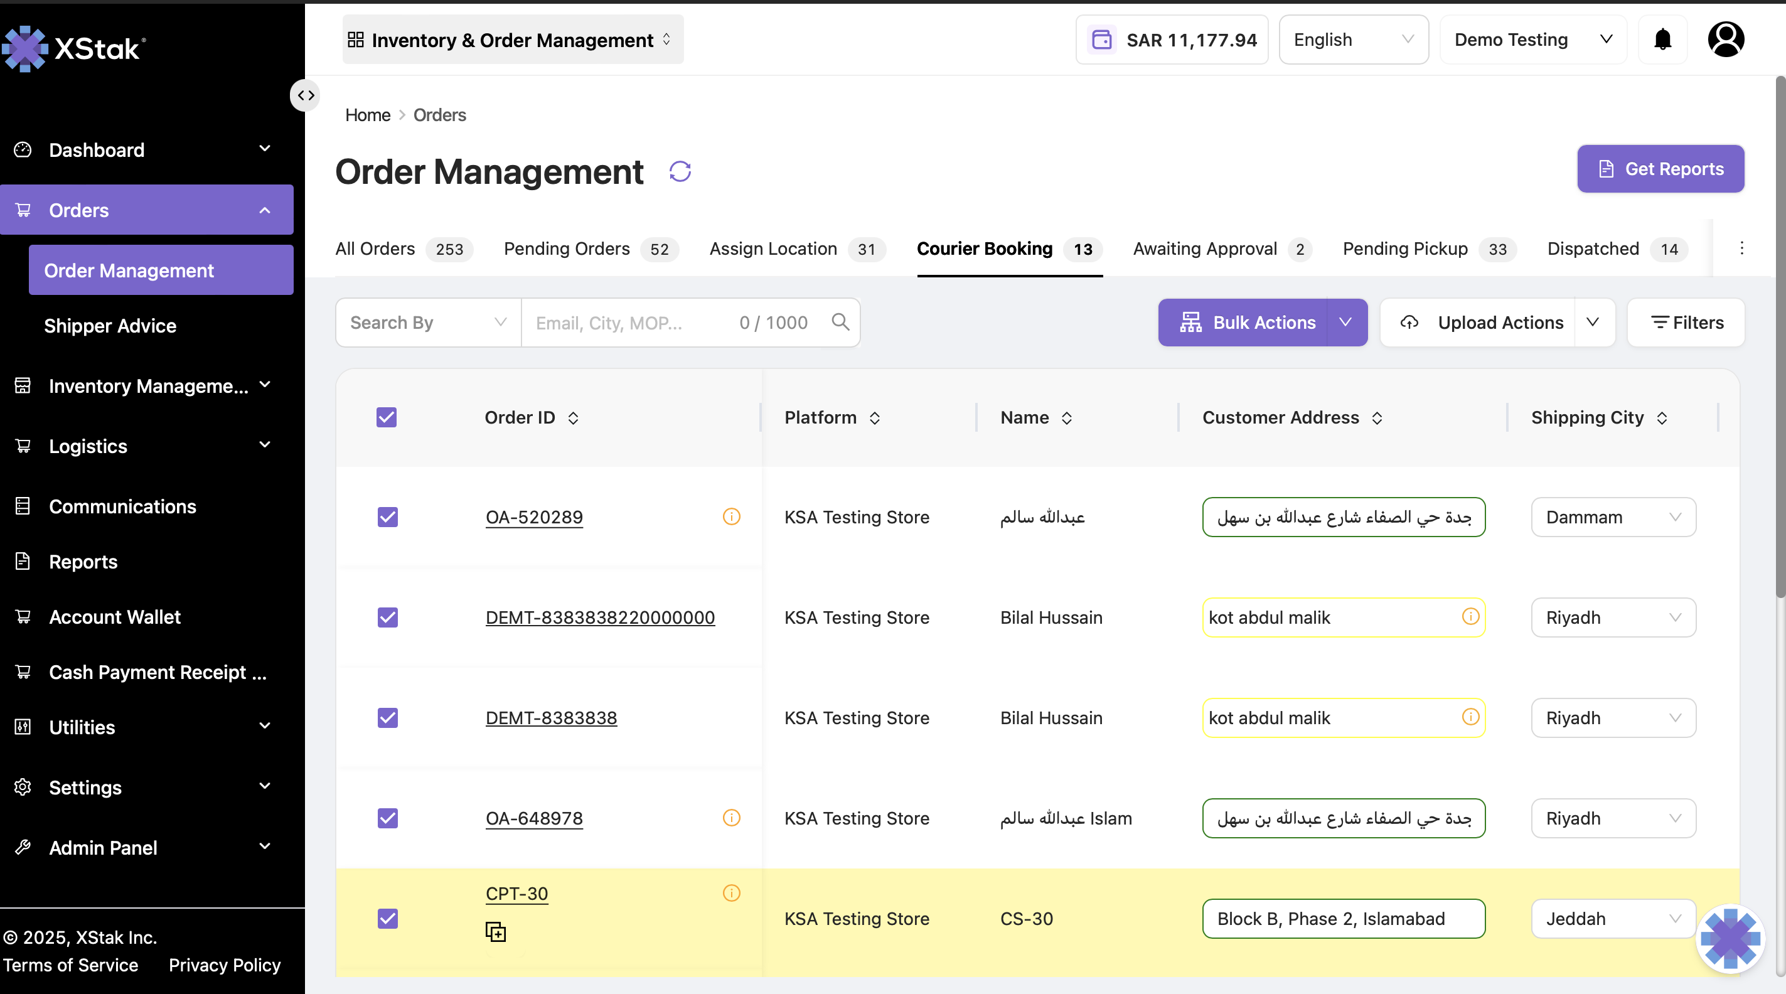Collapse sidebar using the arrows toggle
Screen dimensions: 1786x994
point(306,95)
